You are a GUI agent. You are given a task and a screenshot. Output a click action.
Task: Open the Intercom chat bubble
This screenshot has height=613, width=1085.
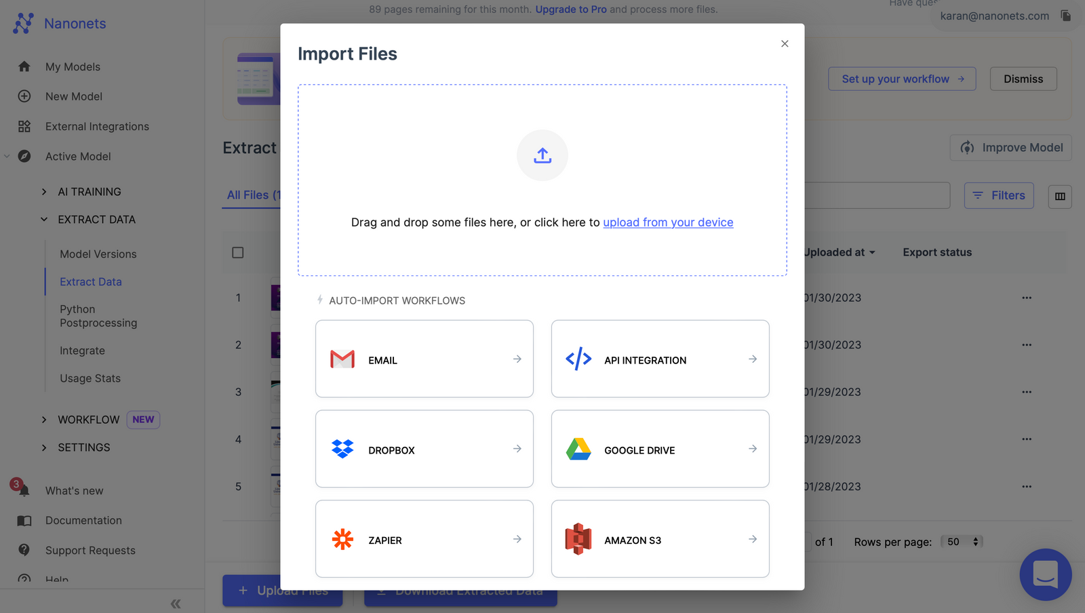(1045, 574)
